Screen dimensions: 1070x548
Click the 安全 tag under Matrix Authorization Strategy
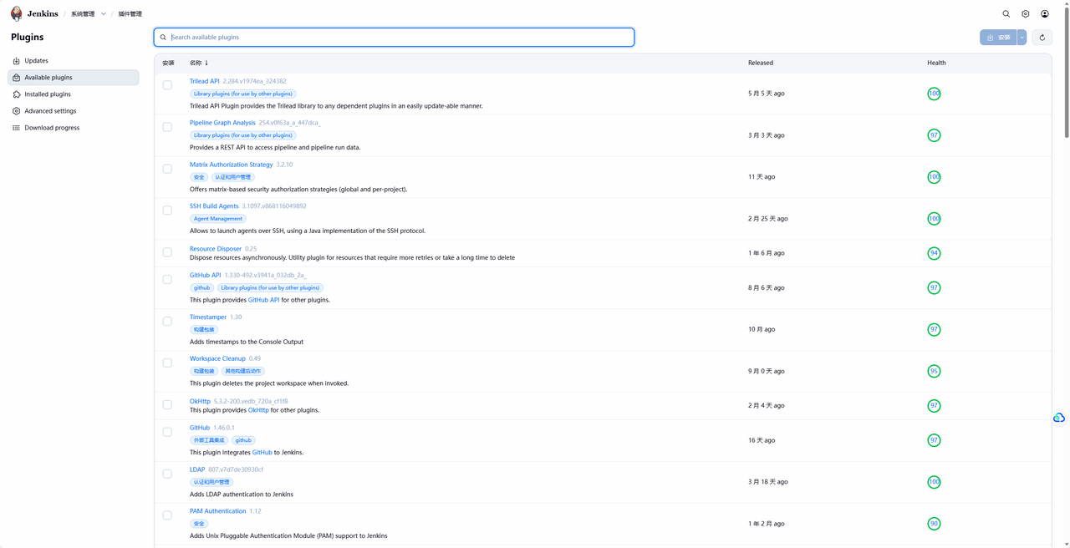[x=199, y=177]
